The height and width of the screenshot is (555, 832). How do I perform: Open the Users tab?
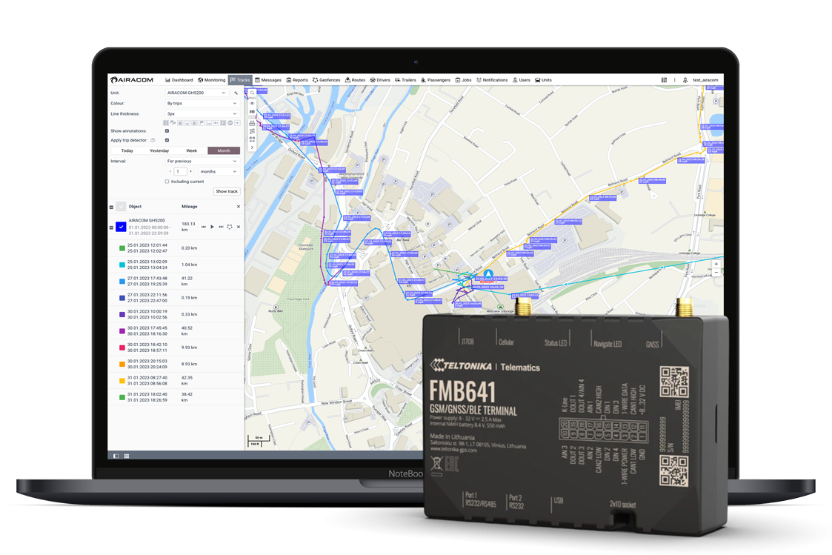(522, 80)
